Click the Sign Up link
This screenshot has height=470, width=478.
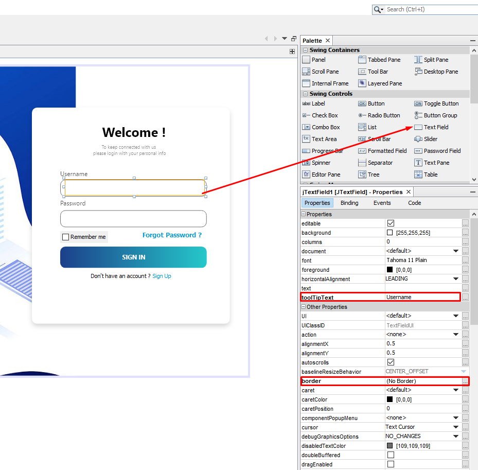click(162, 276)
